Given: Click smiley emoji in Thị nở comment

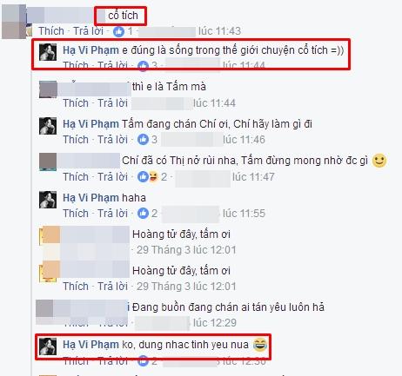Looking at the screenshot, I should 379,161.
